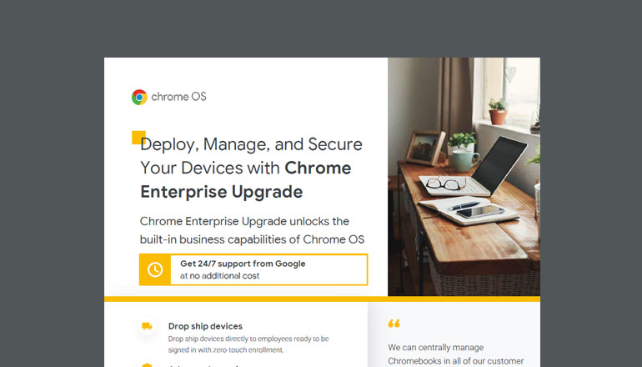Image resolution: width=642 pixels, height=367 pixels.
Task: Click the "Drop ship devices" heading
Action: [205, 326]
